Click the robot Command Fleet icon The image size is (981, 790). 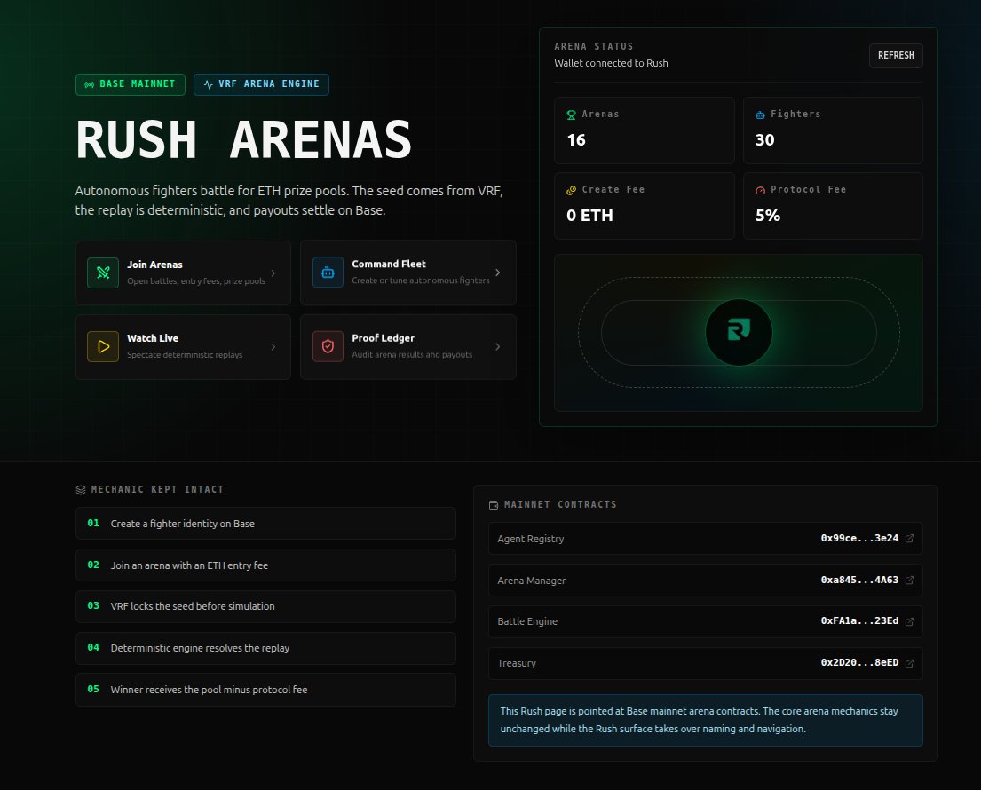(x=328, y=273)
